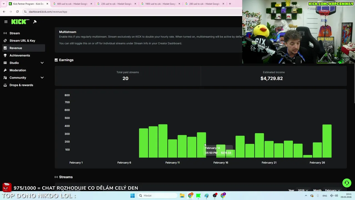Click the Community people icon
This screenshot has height=200, width=355.
coord(5,77)
